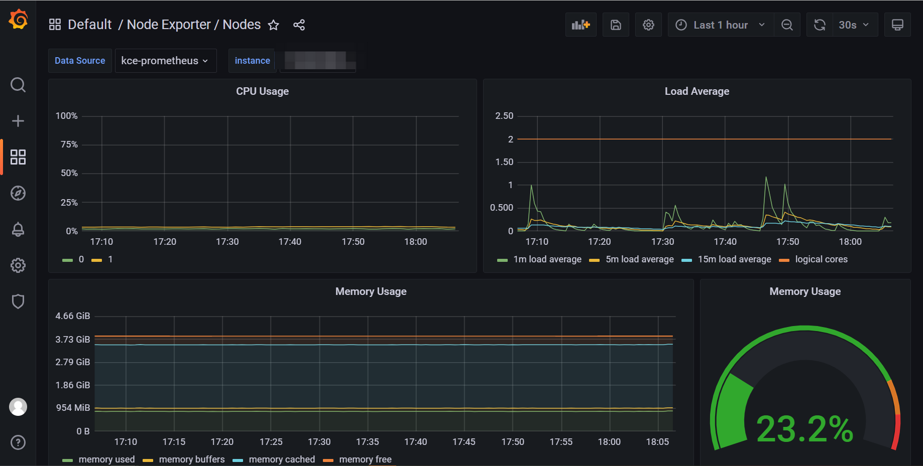
Task: Open the Server Admin shield icon
Action: tap(18, 301)
